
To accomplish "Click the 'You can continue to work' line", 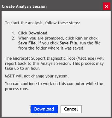I will [54, 84].
